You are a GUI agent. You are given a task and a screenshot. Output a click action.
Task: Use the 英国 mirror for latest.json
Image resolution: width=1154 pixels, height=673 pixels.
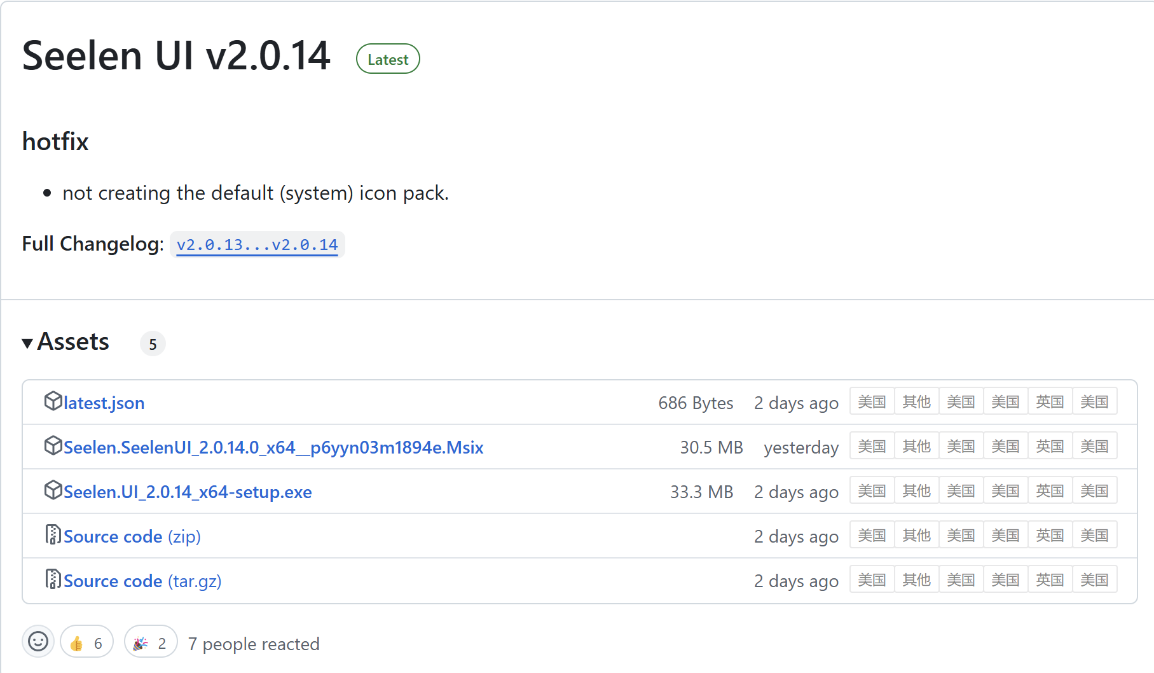[1050, 401]
